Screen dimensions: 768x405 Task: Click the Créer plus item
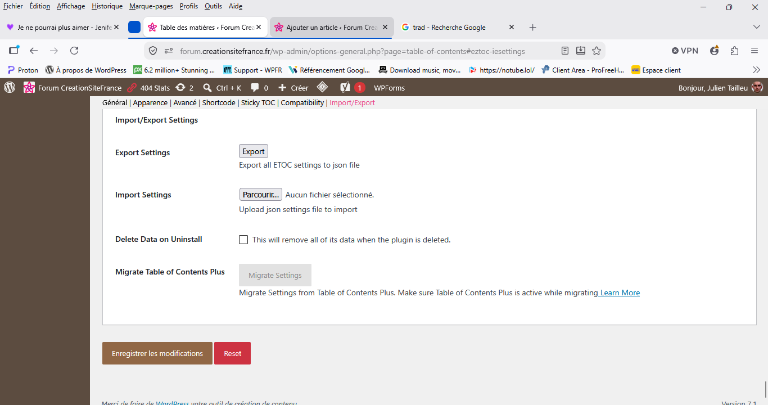coord(293,88)
